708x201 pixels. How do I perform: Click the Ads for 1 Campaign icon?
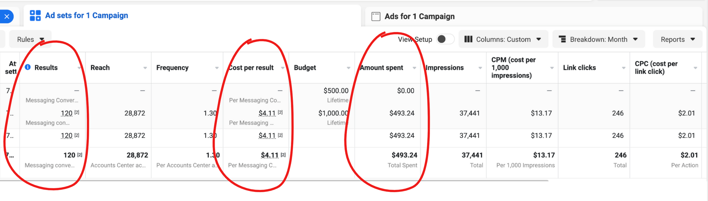click(x=376, y=17)
